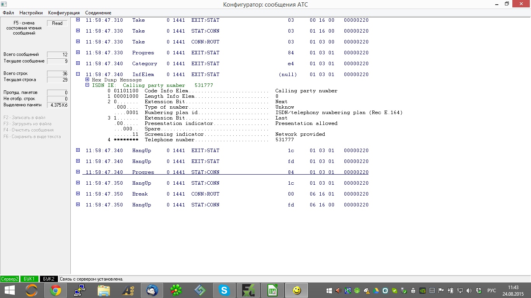Expand the HangUp EXIT>STAT row with code 1c

click(78, 150)
